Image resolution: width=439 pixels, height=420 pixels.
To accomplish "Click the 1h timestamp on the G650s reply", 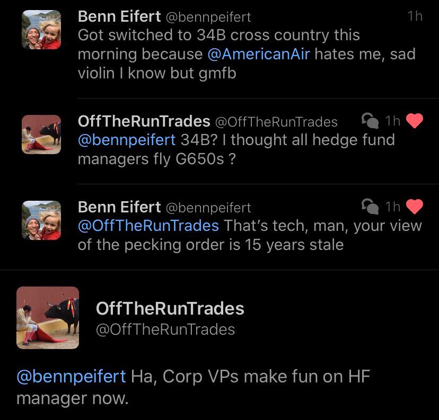I will (392, 121).
